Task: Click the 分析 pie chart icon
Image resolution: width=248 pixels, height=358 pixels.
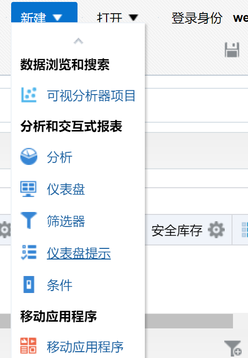Action: [x=29, y=156]
